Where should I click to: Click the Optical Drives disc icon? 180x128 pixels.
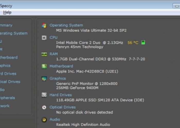[44, 107]
